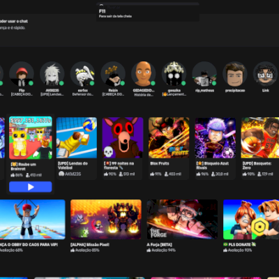Click the thumbs-up icon under Basquete: Zero
This screenshot has height=279, width=279.
pyautogui.click(x=244, y=174)
